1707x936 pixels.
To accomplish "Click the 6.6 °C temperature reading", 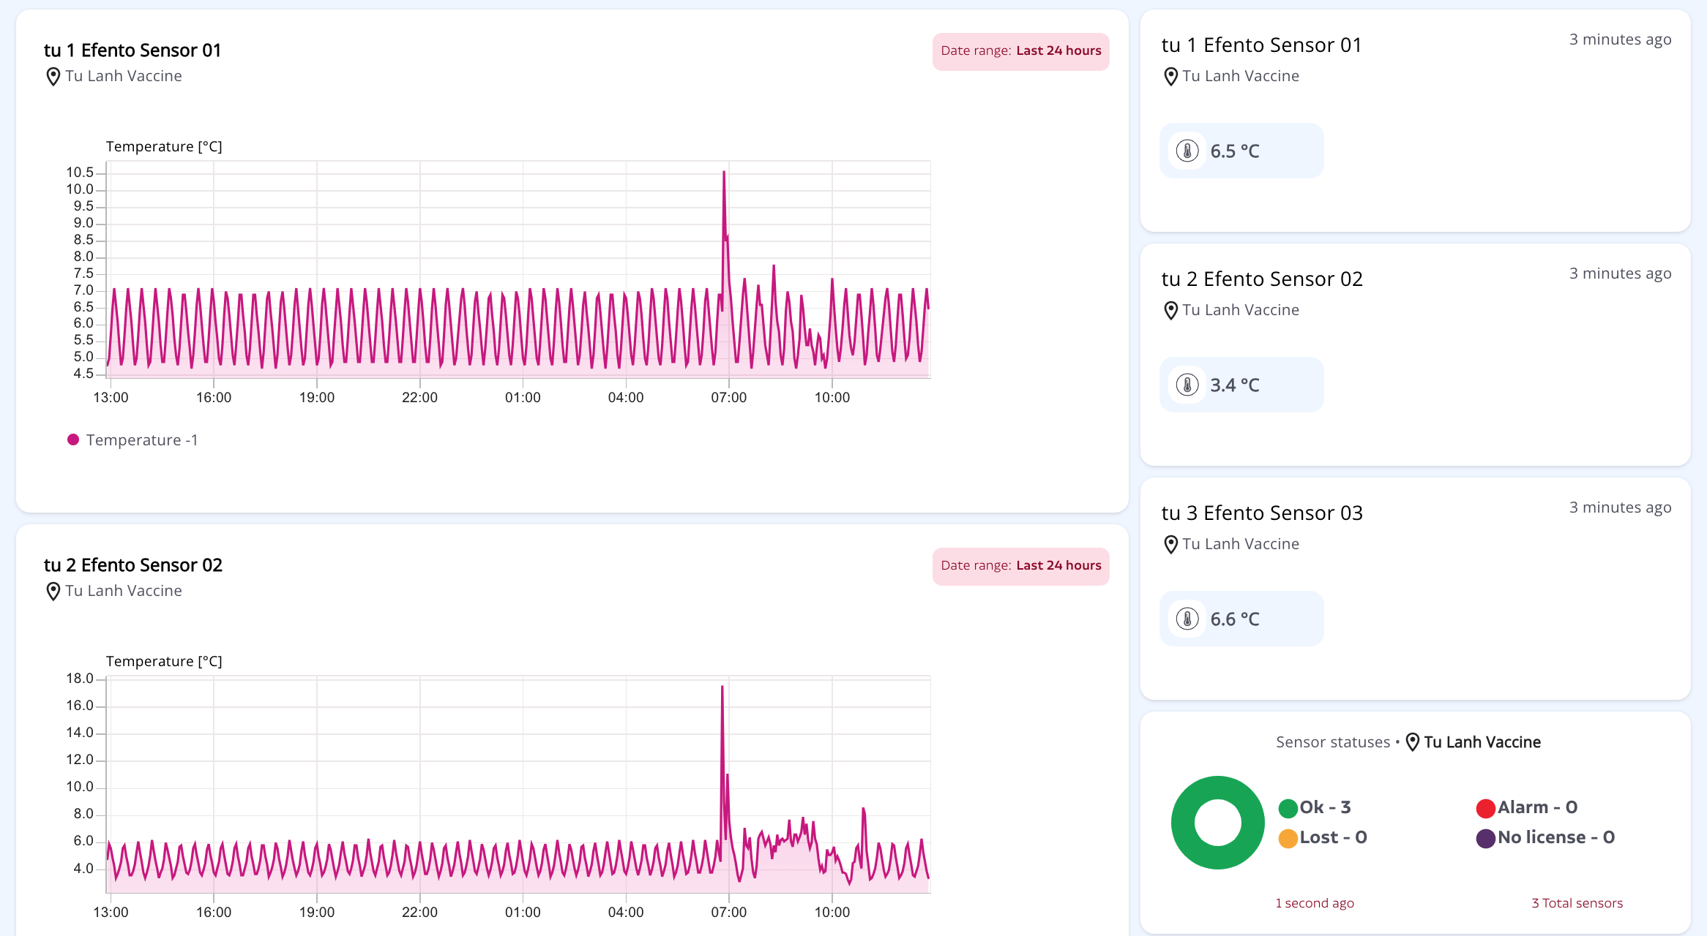I will (1235, 619).
